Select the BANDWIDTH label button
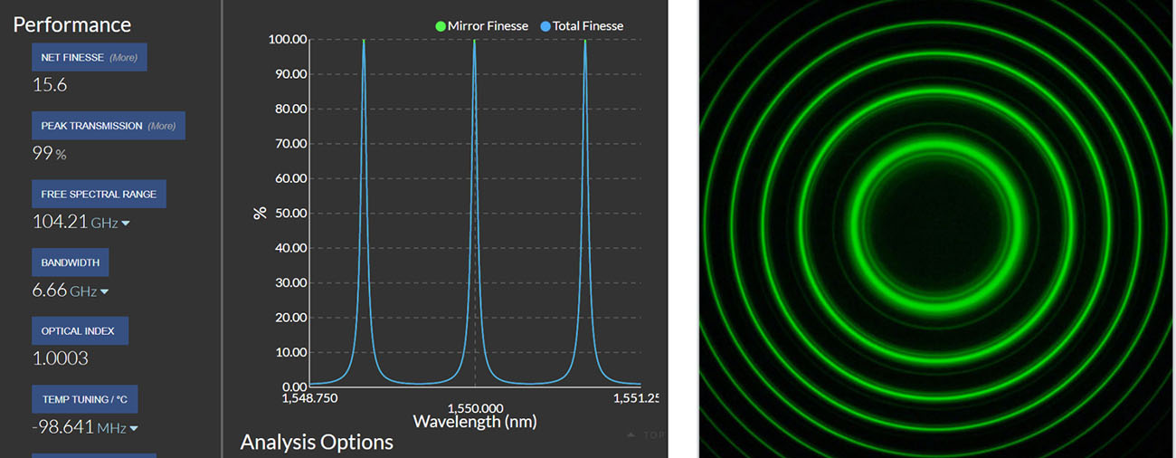 (x=70, y=262)
